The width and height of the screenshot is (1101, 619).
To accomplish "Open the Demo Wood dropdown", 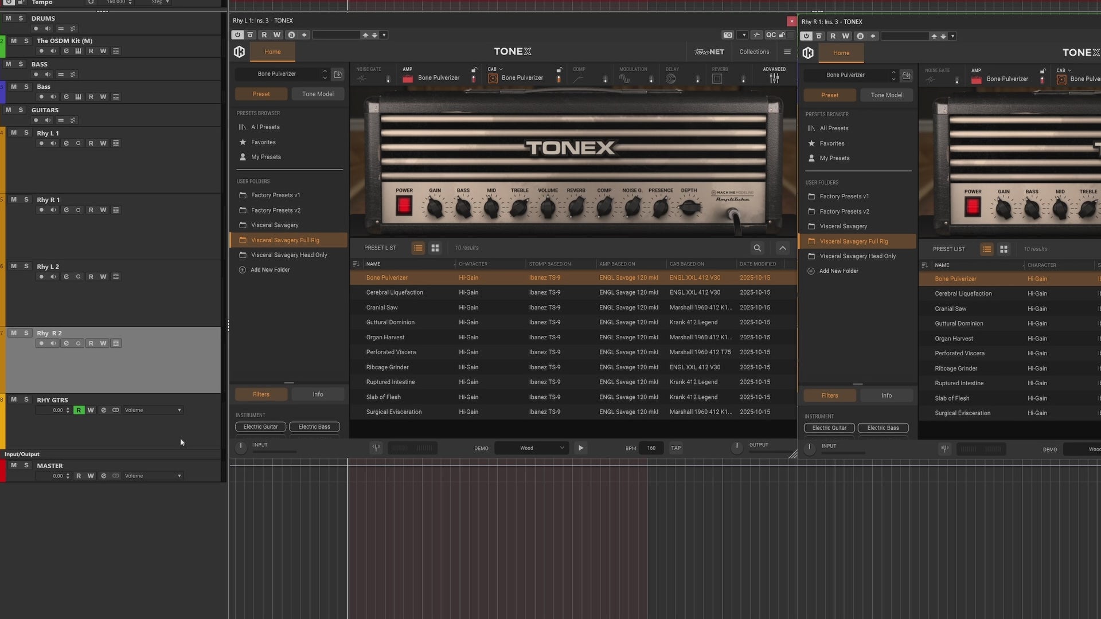I will [x=531, y=448].
